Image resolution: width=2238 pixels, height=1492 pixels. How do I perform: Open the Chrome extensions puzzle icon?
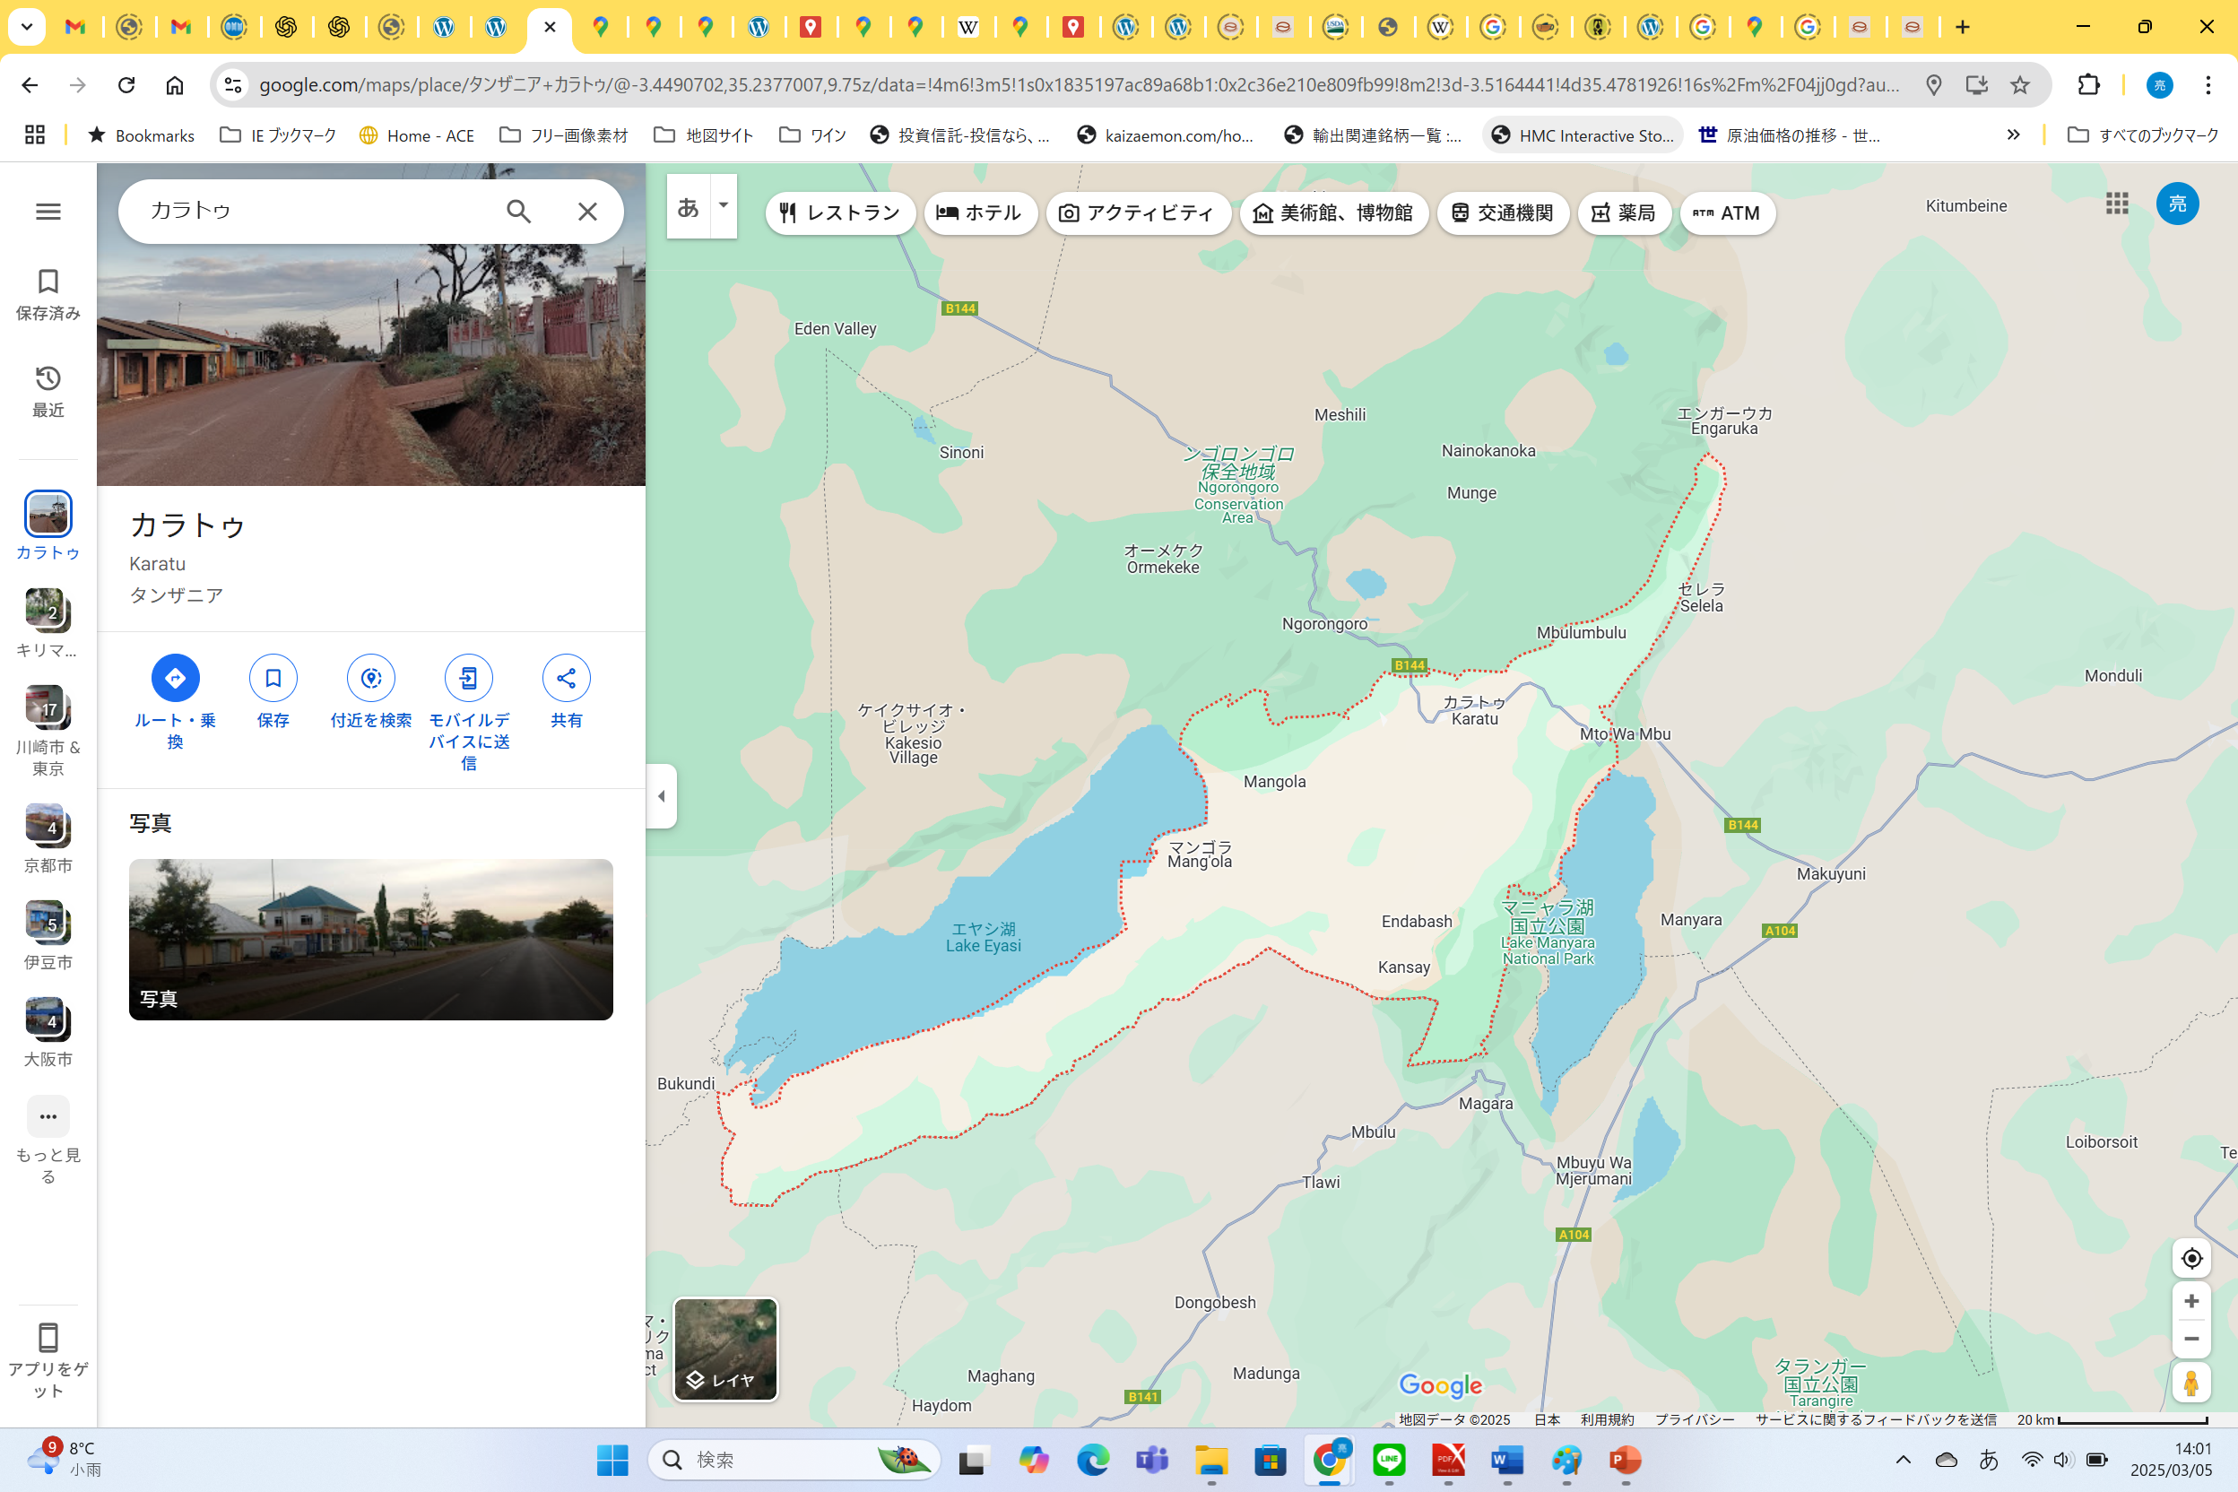2087,84
